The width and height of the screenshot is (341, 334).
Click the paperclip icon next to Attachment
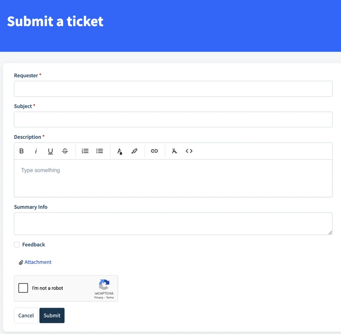pyautogui.click(x=21, y=262)
